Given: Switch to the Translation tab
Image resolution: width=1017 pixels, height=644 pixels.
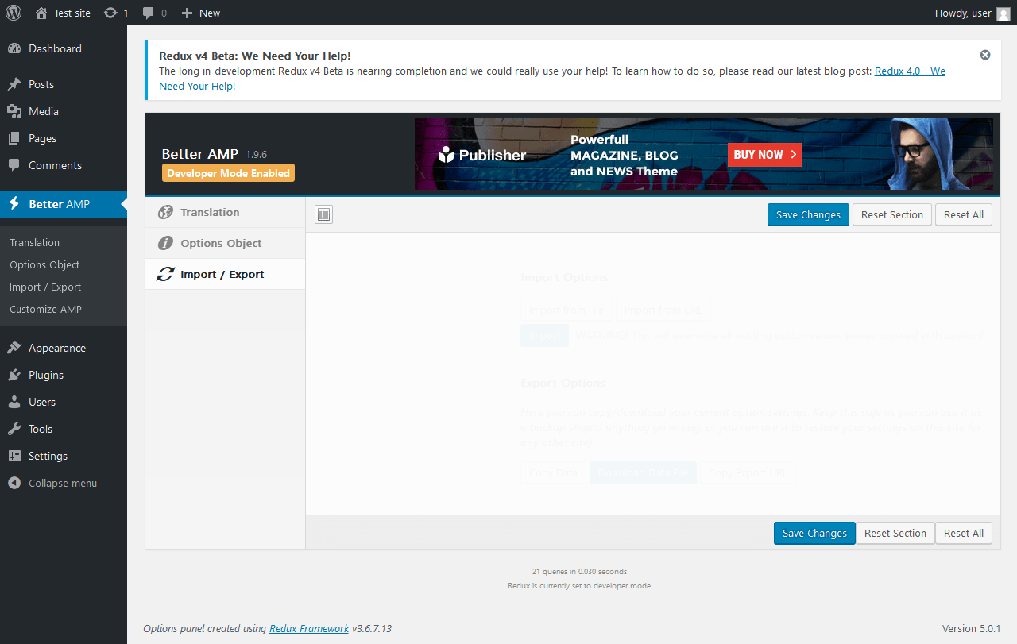Looking at the screenshot, I should click(226, 212).
